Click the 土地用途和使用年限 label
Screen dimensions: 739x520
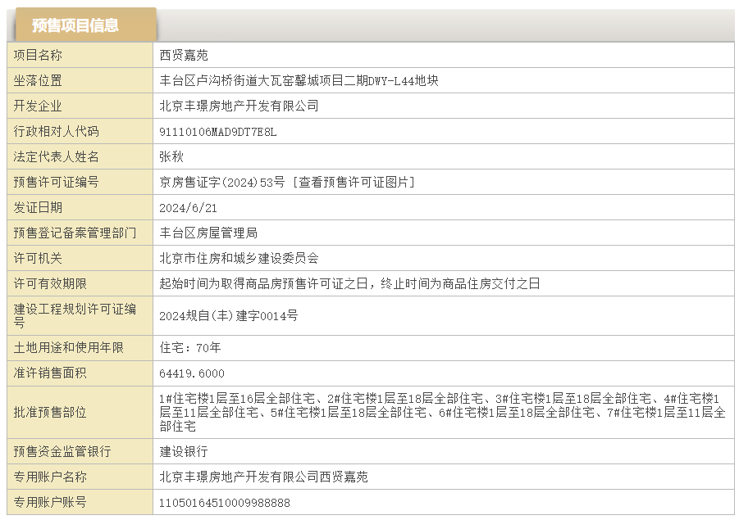(68, 348)
